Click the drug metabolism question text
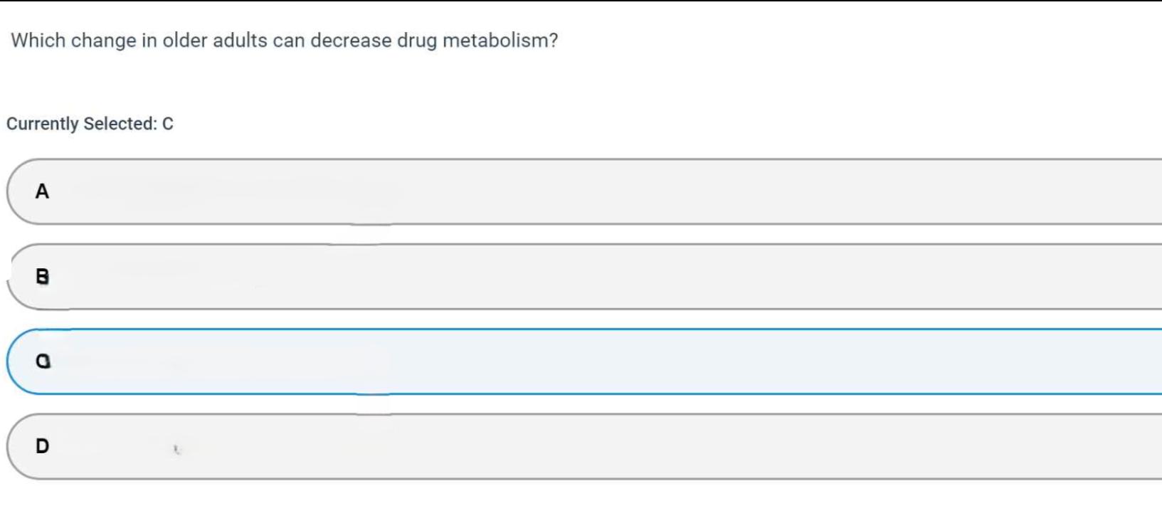 pyautogui.click(x=284, y=41)
